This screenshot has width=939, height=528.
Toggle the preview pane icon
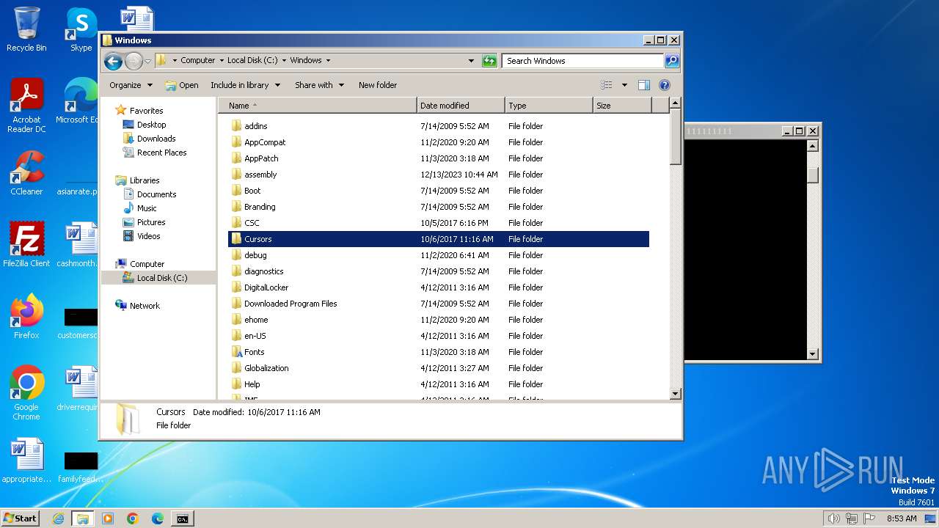click(x=643, y=85)
